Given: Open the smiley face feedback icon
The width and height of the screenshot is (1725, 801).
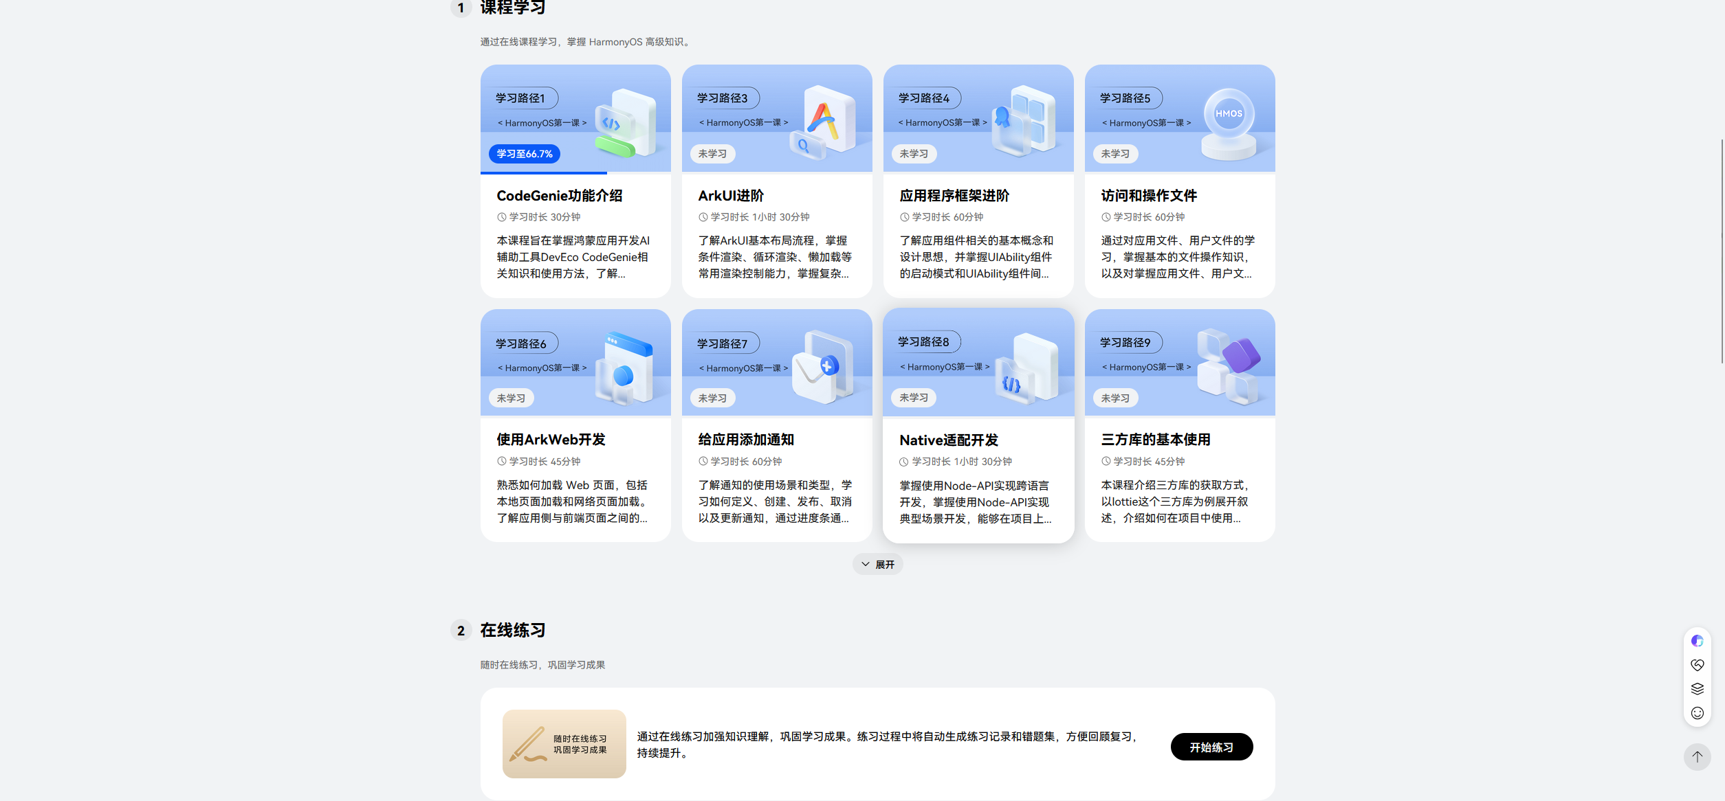Looking at the screenshot, I should (1697, 713).
